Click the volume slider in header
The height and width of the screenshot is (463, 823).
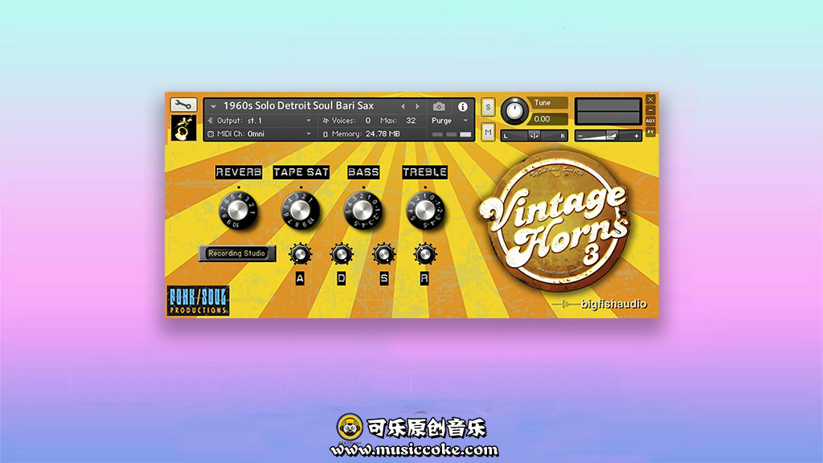[x=608, y=136]
